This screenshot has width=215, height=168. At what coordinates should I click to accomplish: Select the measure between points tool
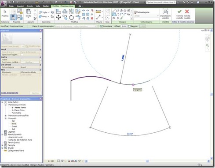click(x=98, y=17)
